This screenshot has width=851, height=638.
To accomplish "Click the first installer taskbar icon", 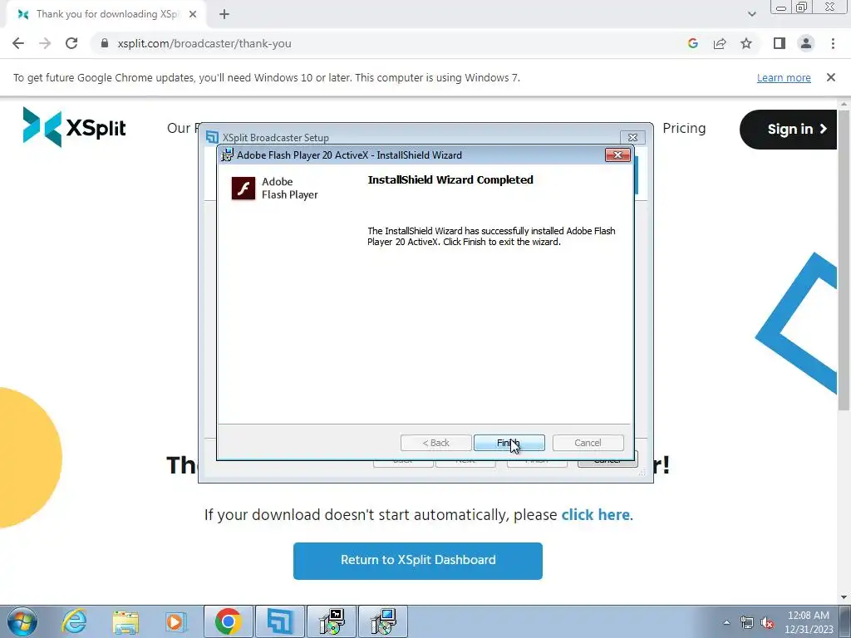I will point(332,621).
